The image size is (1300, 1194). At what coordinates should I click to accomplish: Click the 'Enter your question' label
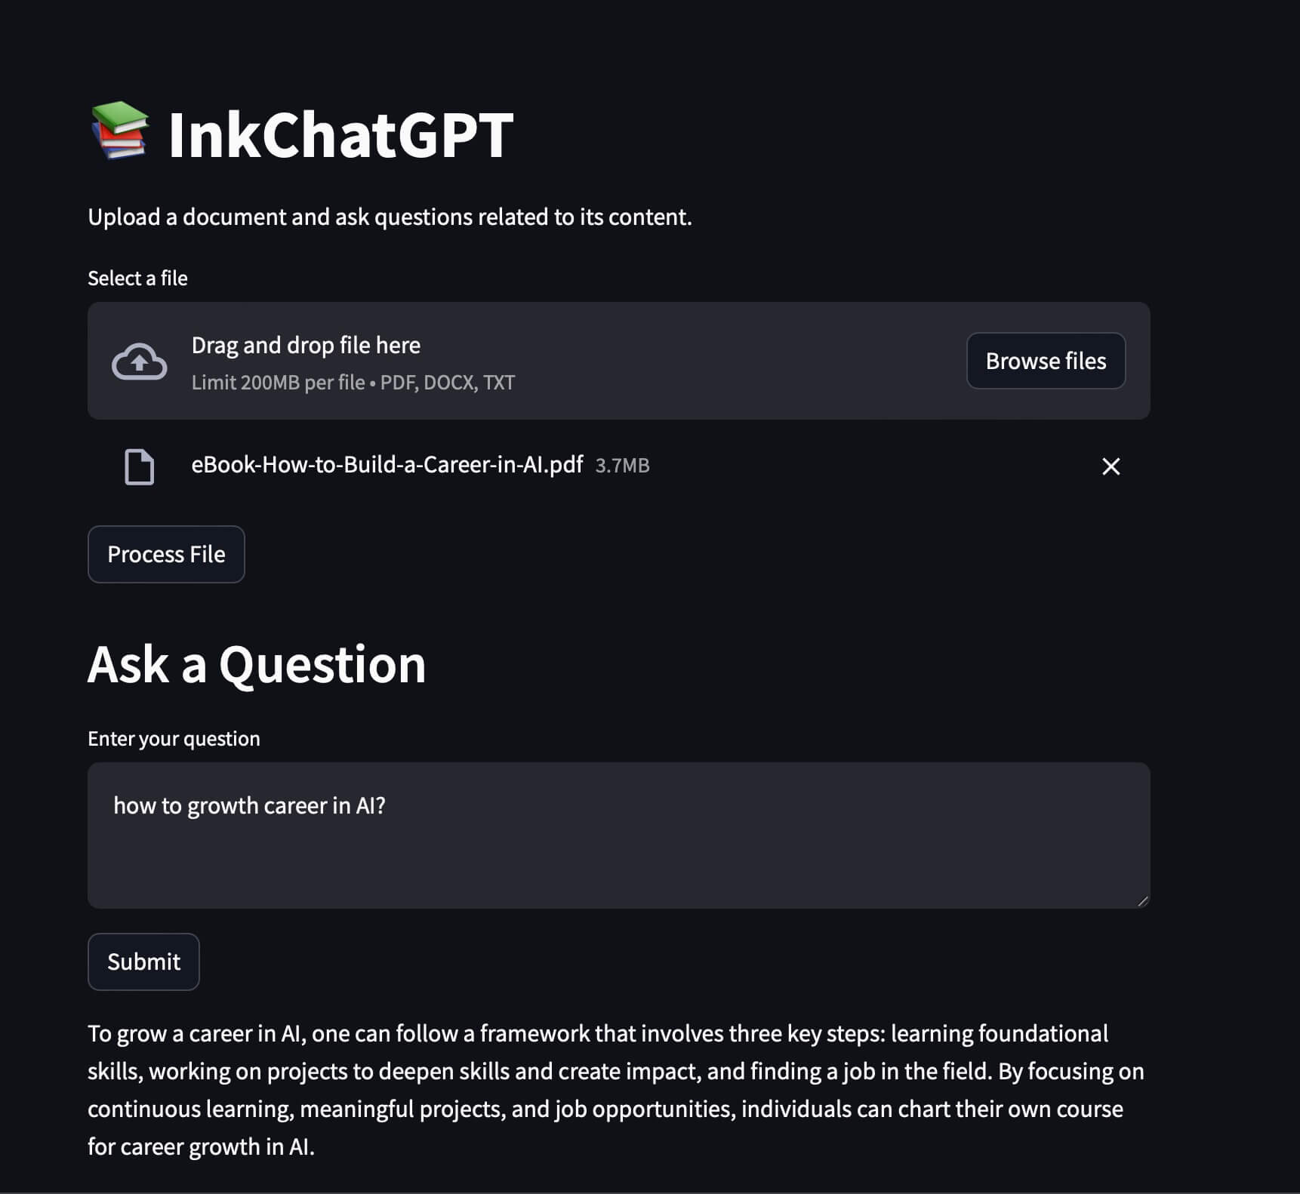174,739
